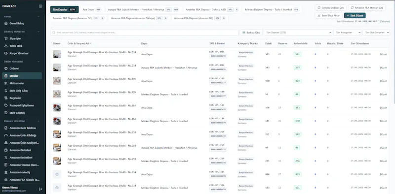The width and height of the screenshot is (395, 194).
Task: Open Malzemeler scissors icon
Action: tap(6, 83)
